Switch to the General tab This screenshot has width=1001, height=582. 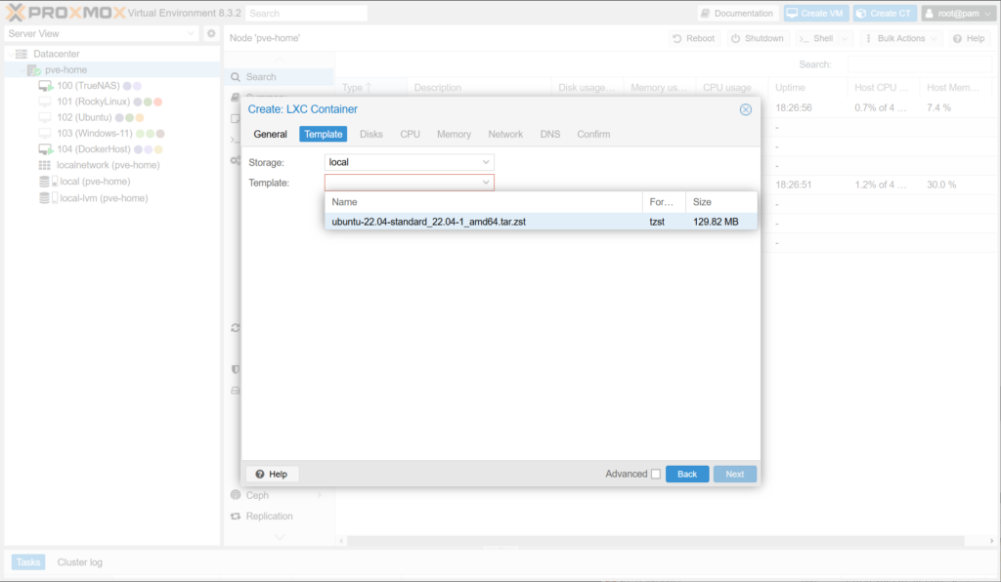point(270,134)
